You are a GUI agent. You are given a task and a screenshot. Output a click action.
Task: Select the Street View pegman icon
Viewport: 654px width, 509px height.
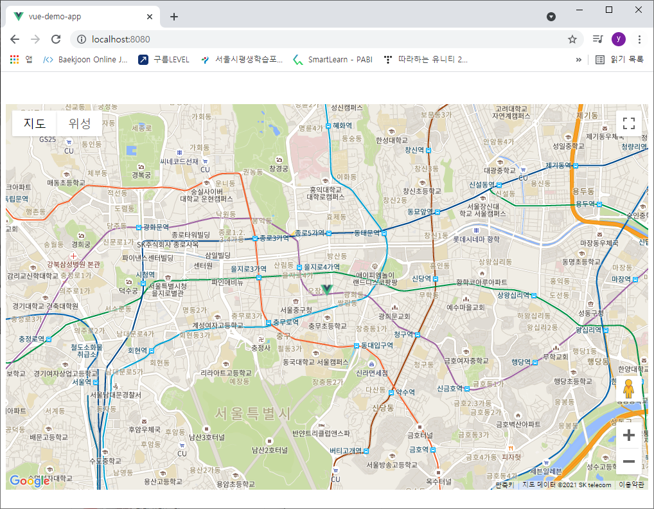coord(628,389)
